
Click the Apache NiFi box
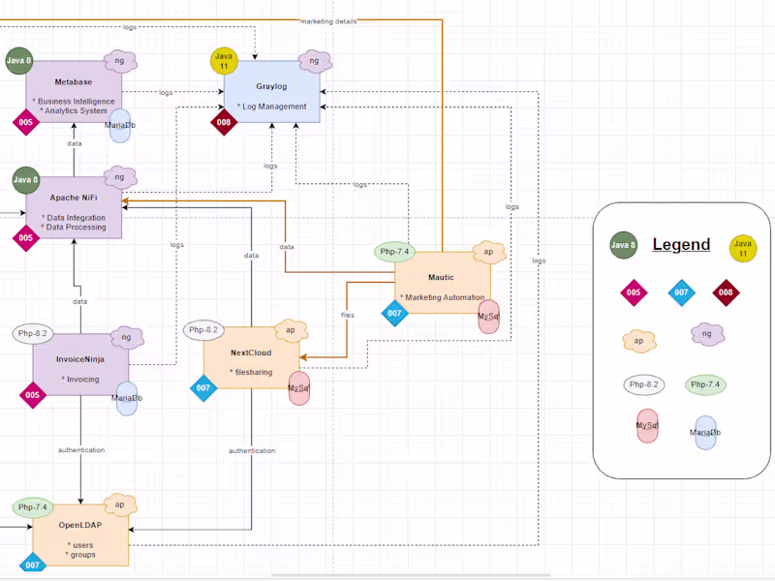tap(74, 207)
